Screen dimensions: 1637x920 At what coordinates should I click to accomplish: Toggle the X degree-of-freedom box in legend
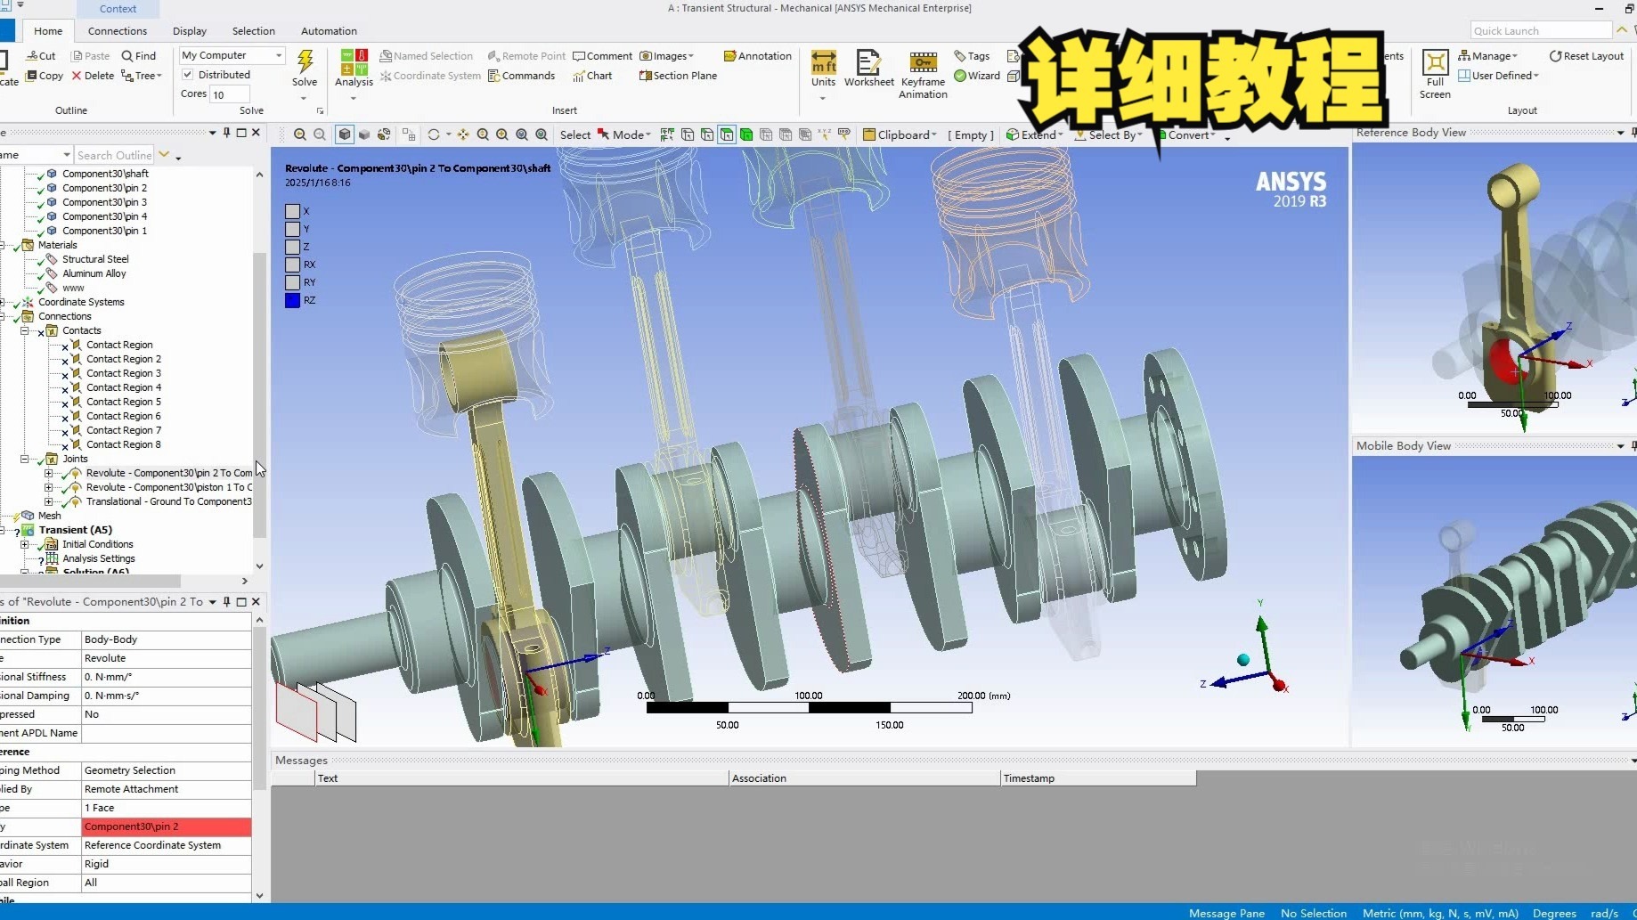coord(292,211)
